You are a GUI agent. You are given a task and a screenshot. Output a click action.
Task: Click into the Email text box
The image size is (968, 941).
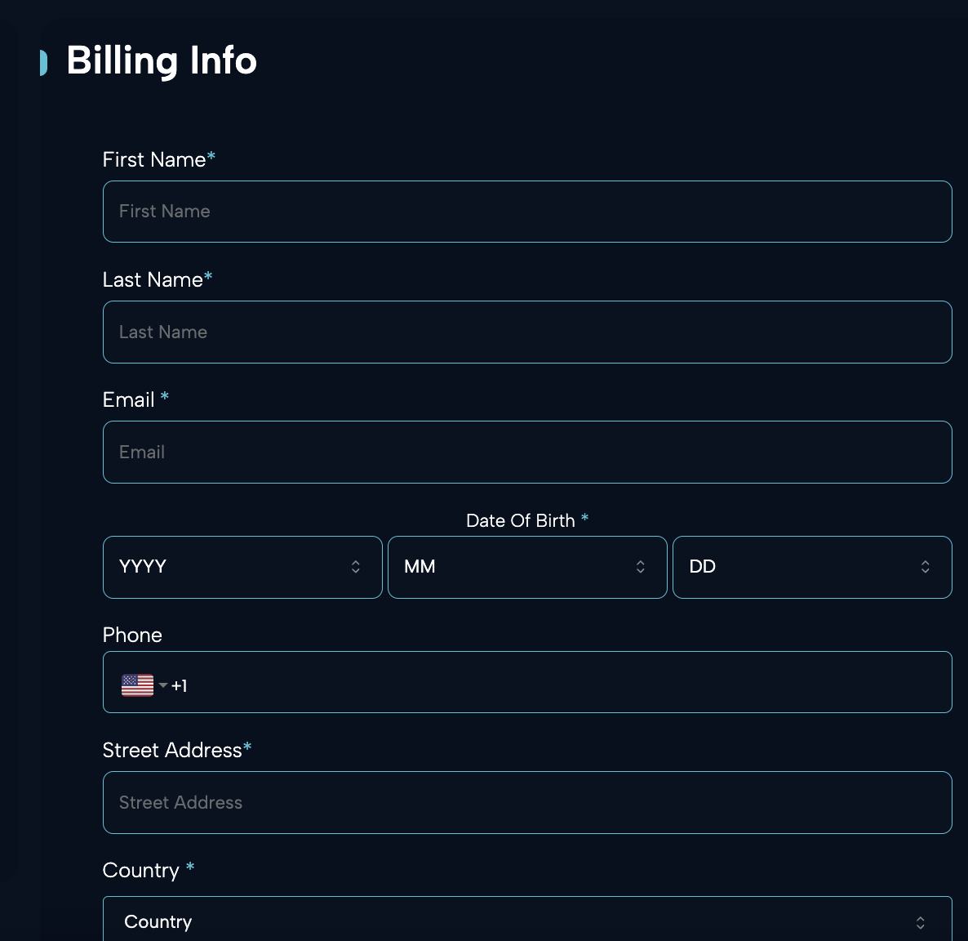click(x=527, y=453)
